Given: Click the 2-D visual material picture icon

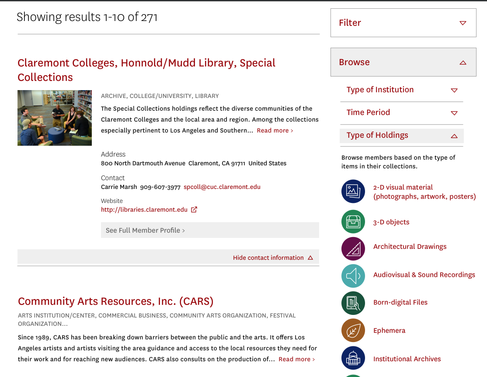Looking at the screenshot, I should click(x=353, y=192).
